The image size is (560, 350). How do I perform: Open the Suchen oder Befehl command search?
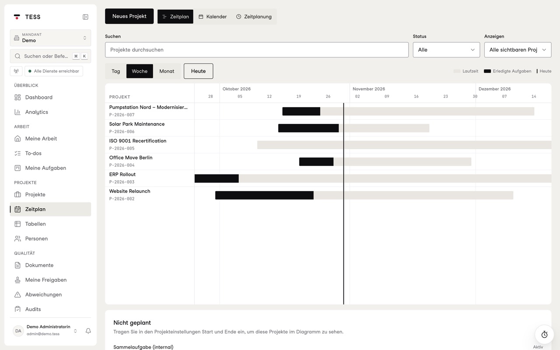pos(50,56)
